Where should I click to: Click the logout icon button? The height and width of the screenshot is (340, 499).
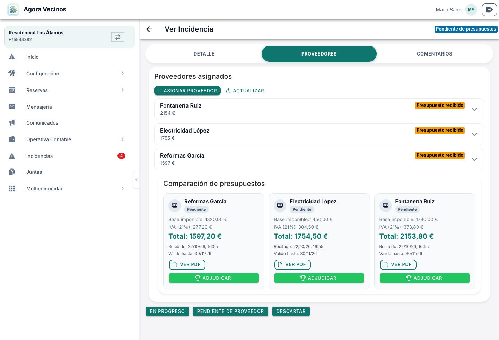[489, 10]
